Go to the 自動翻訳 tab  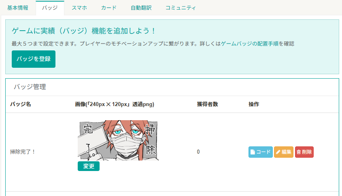[141, 8]
